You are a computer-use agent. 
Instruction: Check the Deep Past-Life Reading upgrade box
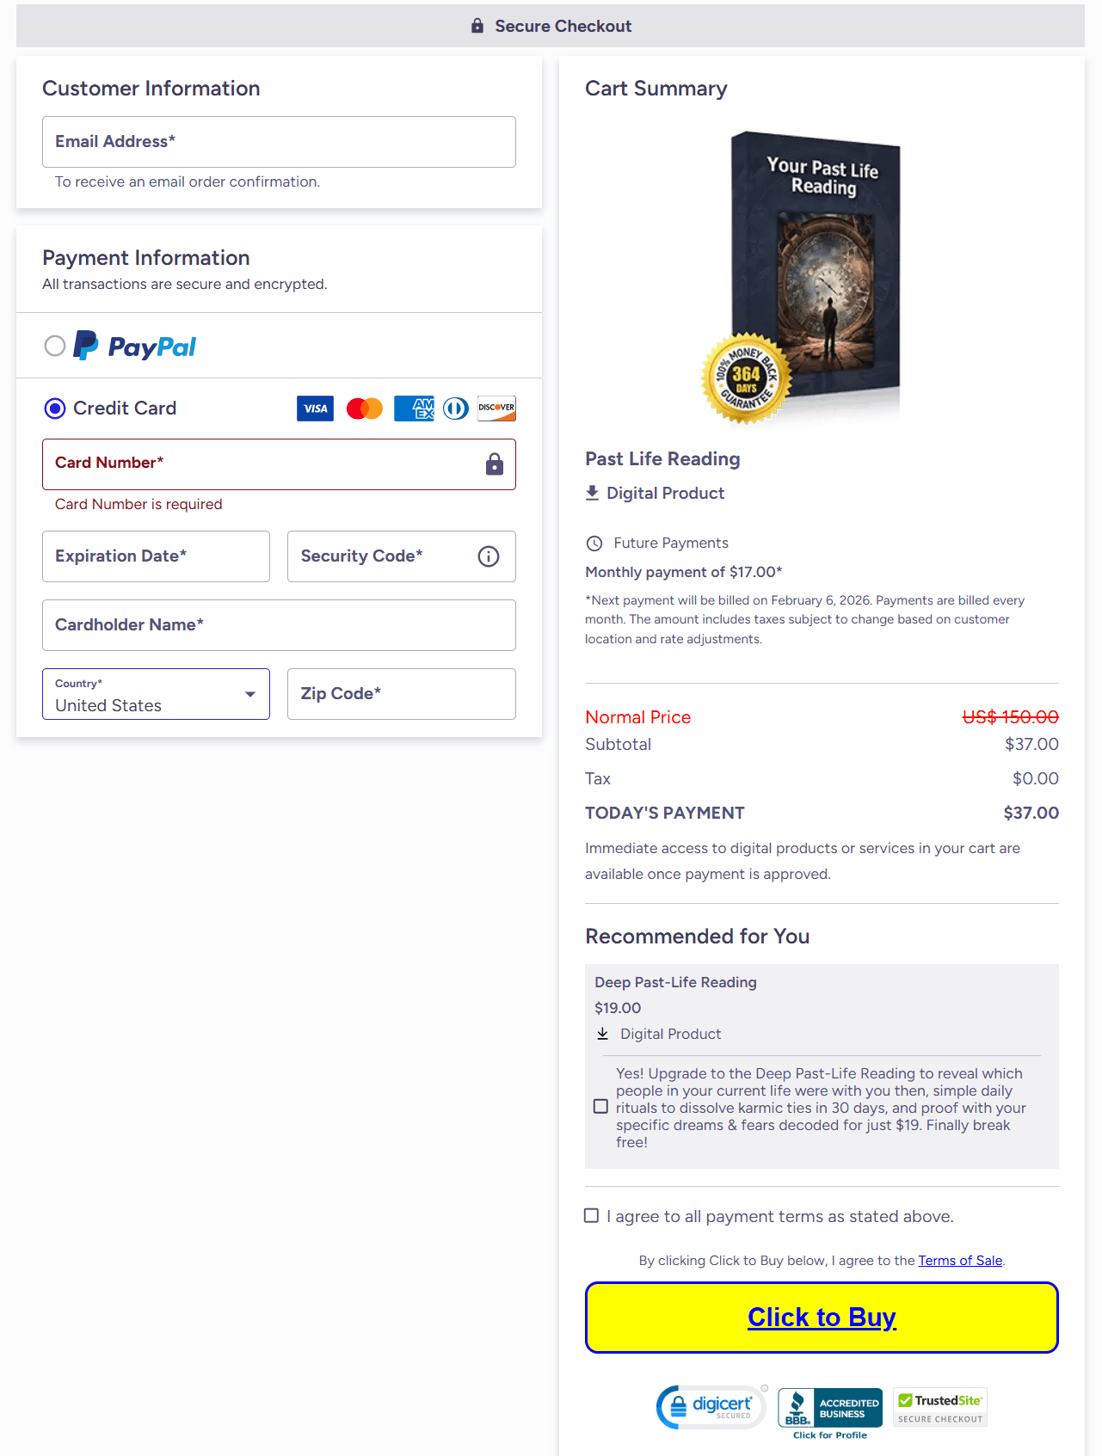[601, 1107]
